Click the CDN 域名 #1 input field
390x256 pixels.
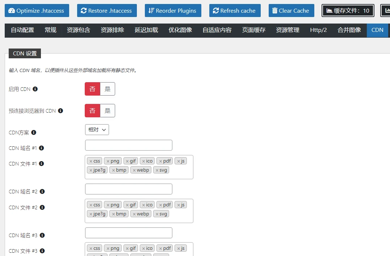(x=128, y=145)
